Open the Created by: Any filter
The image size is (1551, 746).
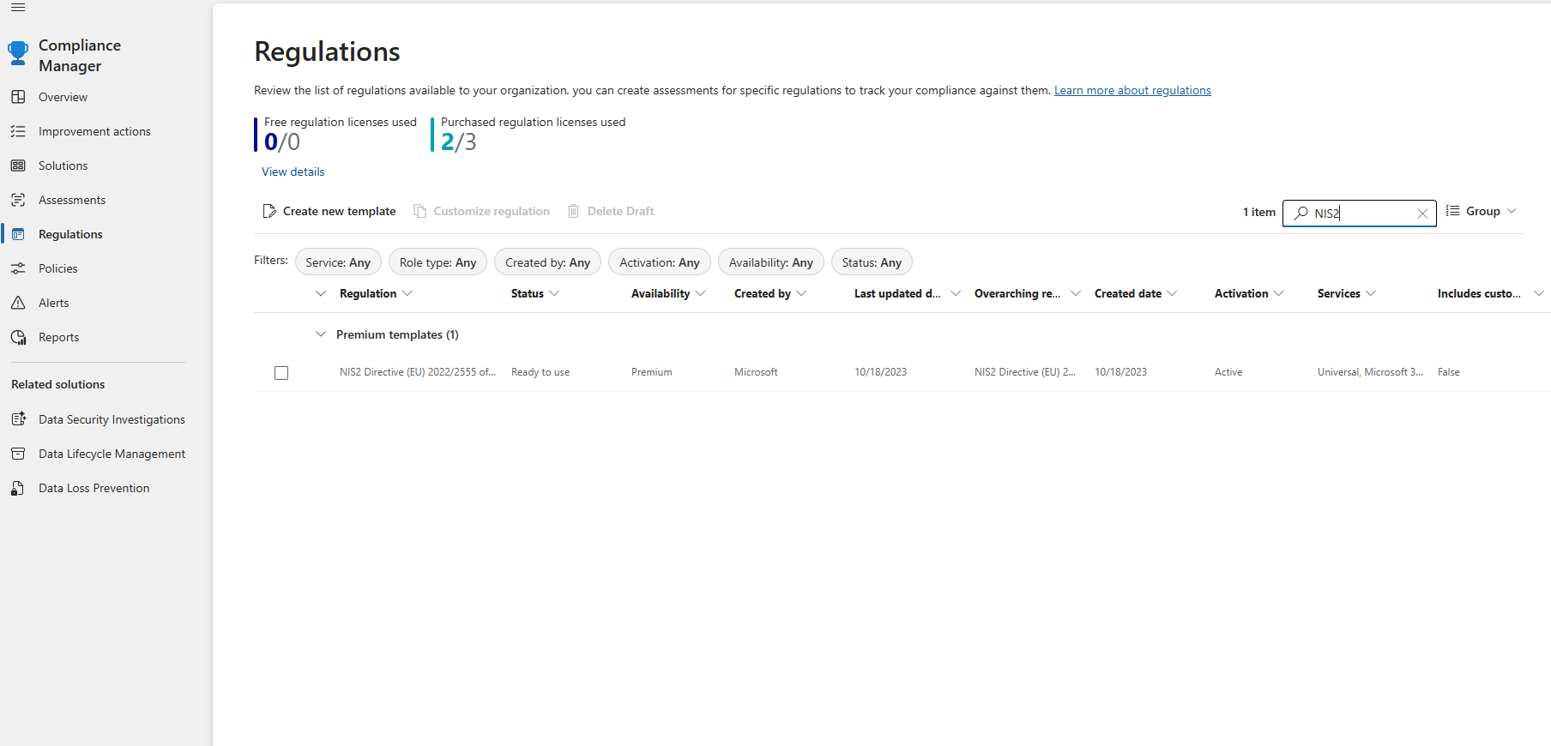coord(547,262)
